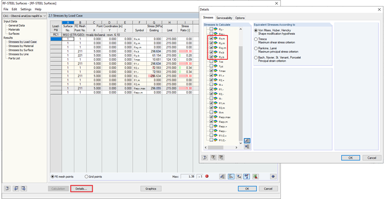Select Von Mises, Huber, Hencky option
The width and height of the screenshot is (385, 199).
click(x=256, y=30)
